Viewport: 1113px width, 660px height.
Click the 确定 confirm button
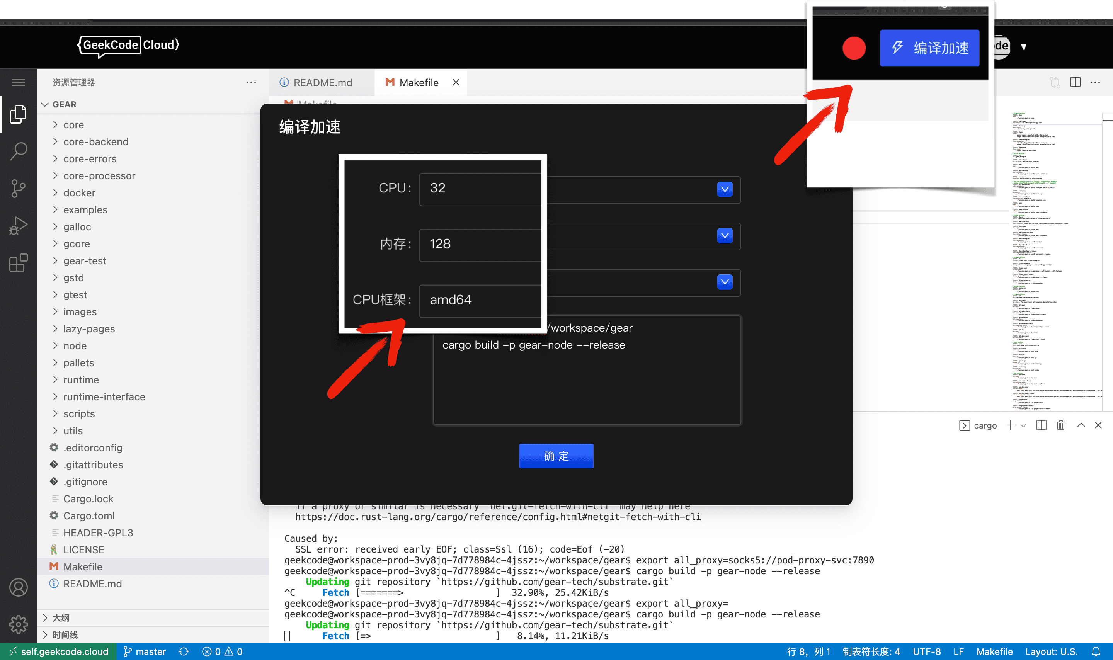click(556, 456)
